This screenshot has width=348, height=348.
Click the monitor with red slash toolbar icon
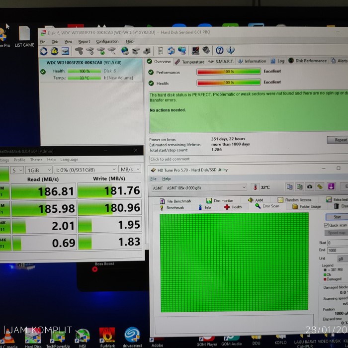pos(195,50)
